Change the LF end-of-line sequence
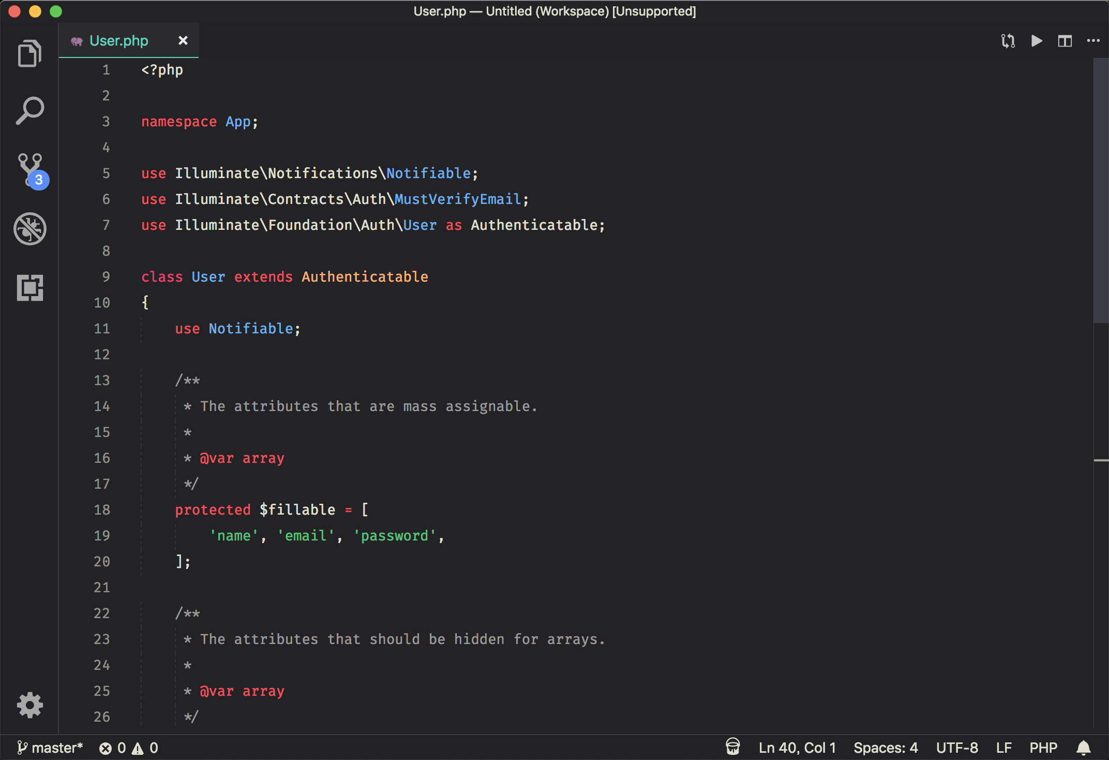The image size is (1109, 760). point(1003,748)
